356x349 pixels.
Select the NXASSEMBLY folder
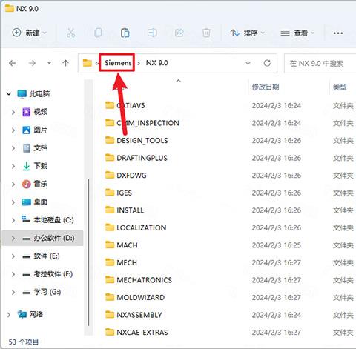pyautogui.click(x=133, y=315)
